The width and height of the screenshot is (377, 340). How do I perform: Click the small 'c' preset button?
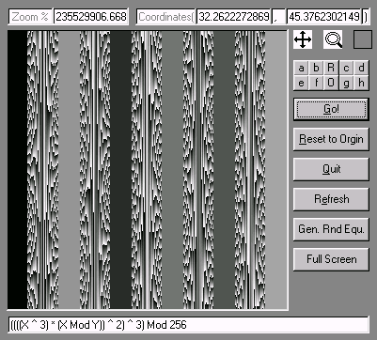pyautogui.click(x=346, y=68)
